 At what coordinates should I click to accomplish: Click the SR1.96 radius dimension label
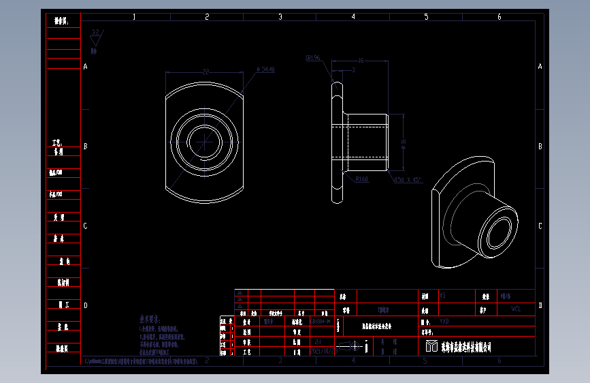(312, 58)
